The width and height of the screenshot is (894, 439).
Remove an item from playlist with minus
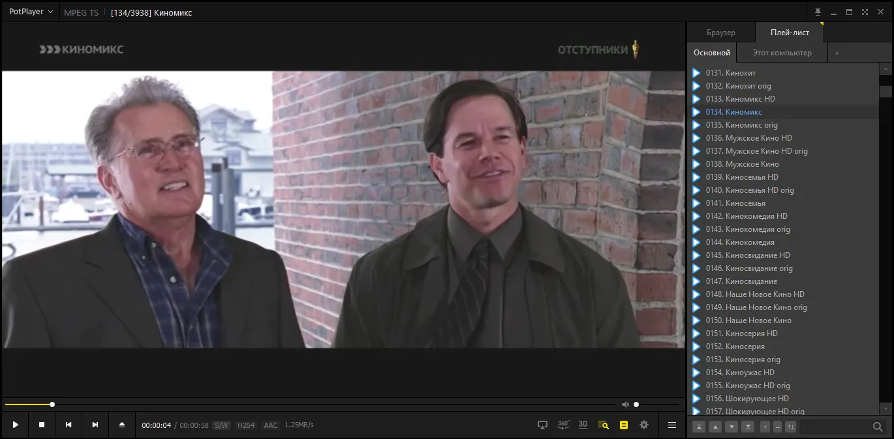777,427
